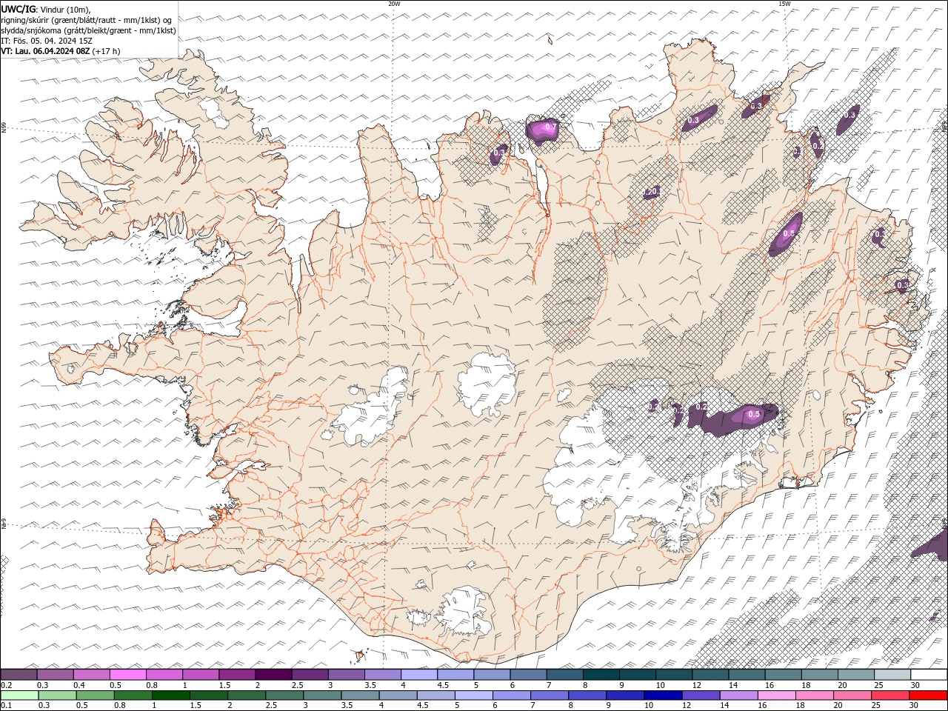Click the 'rigning/skúrir (grænt/blátt/rautt' legend description line
This screenshot has width=948, height=711.
point(87,20)
